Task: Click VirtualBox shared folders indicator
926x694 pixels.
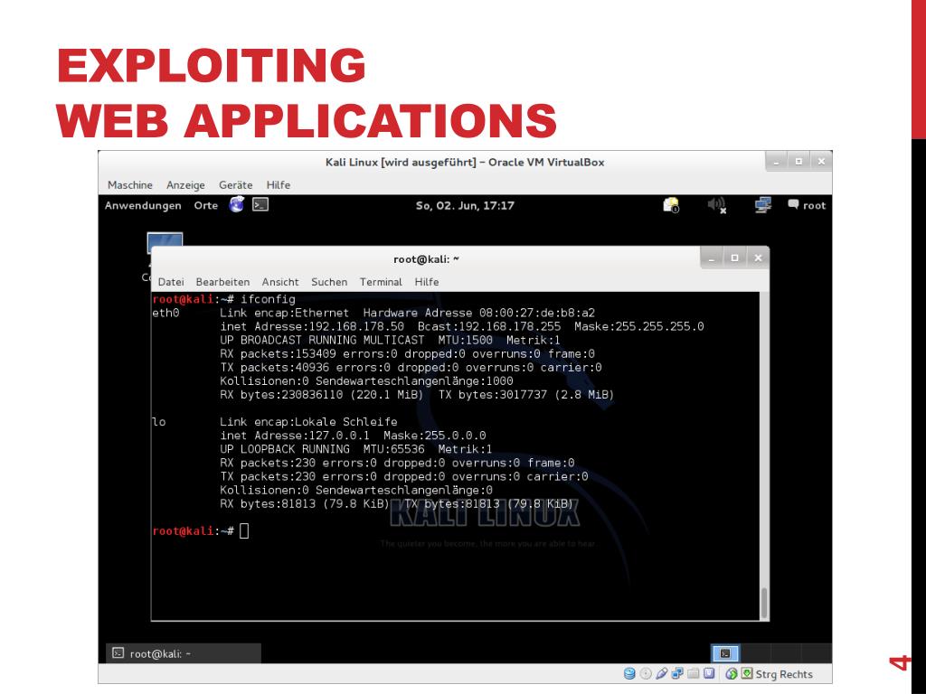Action: tap(694, 673)
